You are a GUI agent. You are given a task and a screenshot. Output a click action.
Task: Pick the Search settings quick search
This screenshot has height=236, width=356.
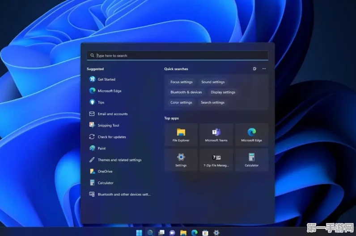pyautogui.click(x=212, y=102)
